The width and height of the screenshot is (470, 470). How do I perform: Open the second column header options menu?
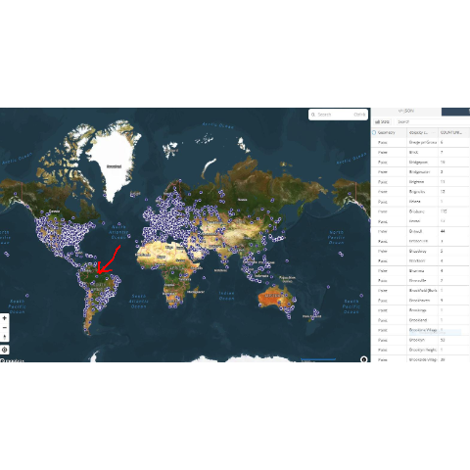click(x=434, y=133)
